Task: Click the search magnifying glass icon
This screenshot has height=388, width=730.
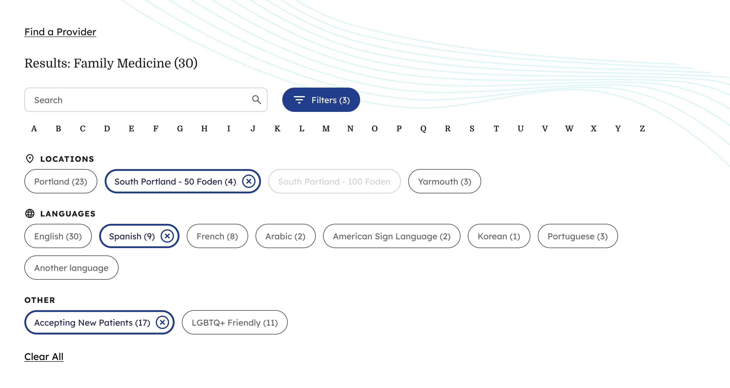Action: (x=256, y=100)
